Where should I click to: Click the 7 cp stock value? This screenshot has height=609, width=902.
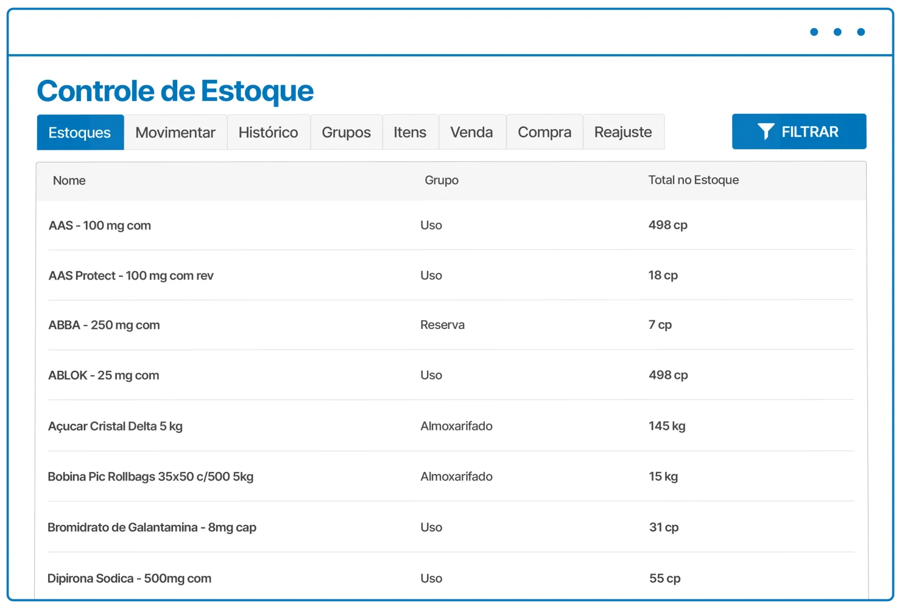[x=660, y=325]
